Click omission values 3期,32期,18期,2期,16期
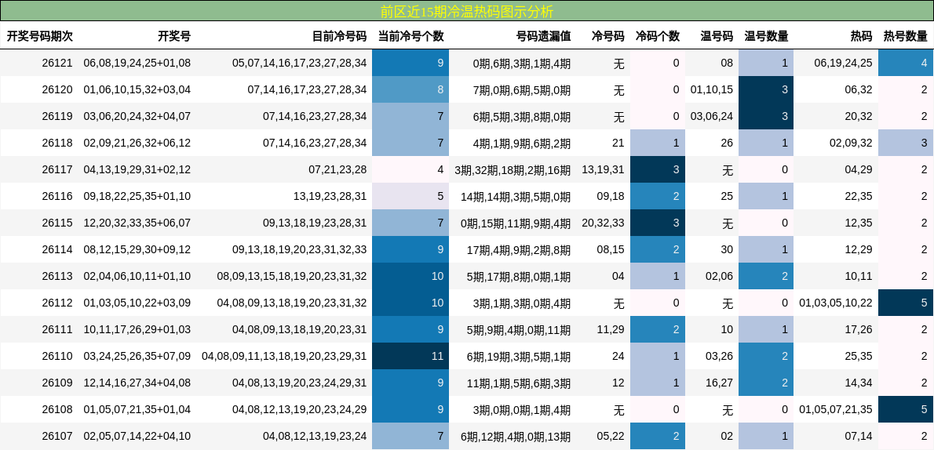 513,169
